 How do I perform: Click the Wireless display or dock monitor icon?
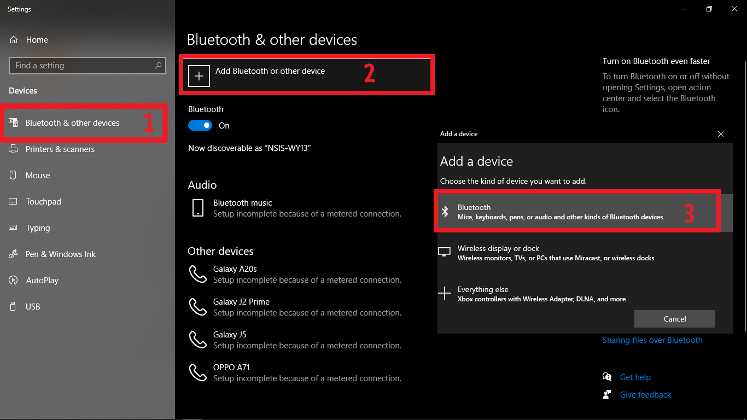[x=444, y=252]
